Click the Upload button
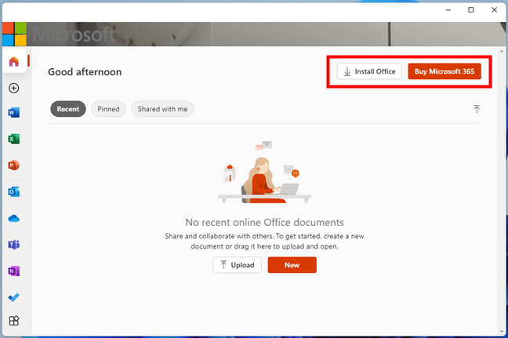 click(x=238, y=265)
